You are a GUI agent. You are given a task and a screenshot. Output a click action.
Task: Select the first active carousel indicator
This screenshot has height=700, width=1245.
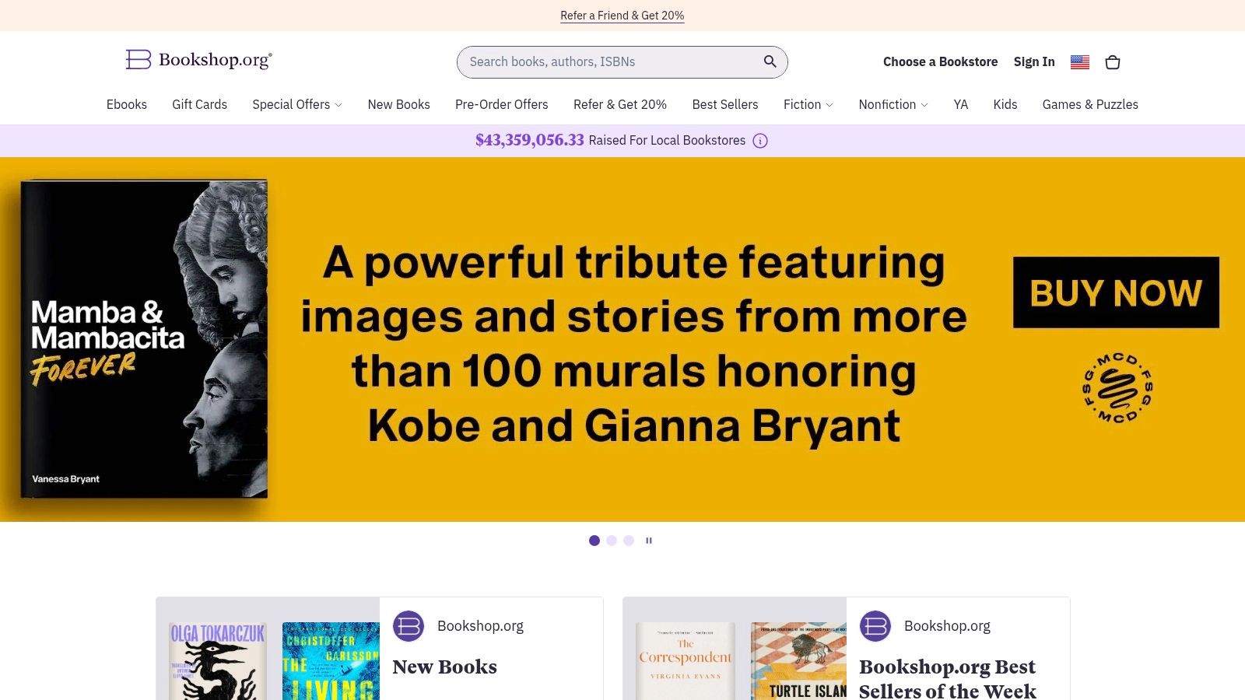pyautogui.click(x=594, y=540)
